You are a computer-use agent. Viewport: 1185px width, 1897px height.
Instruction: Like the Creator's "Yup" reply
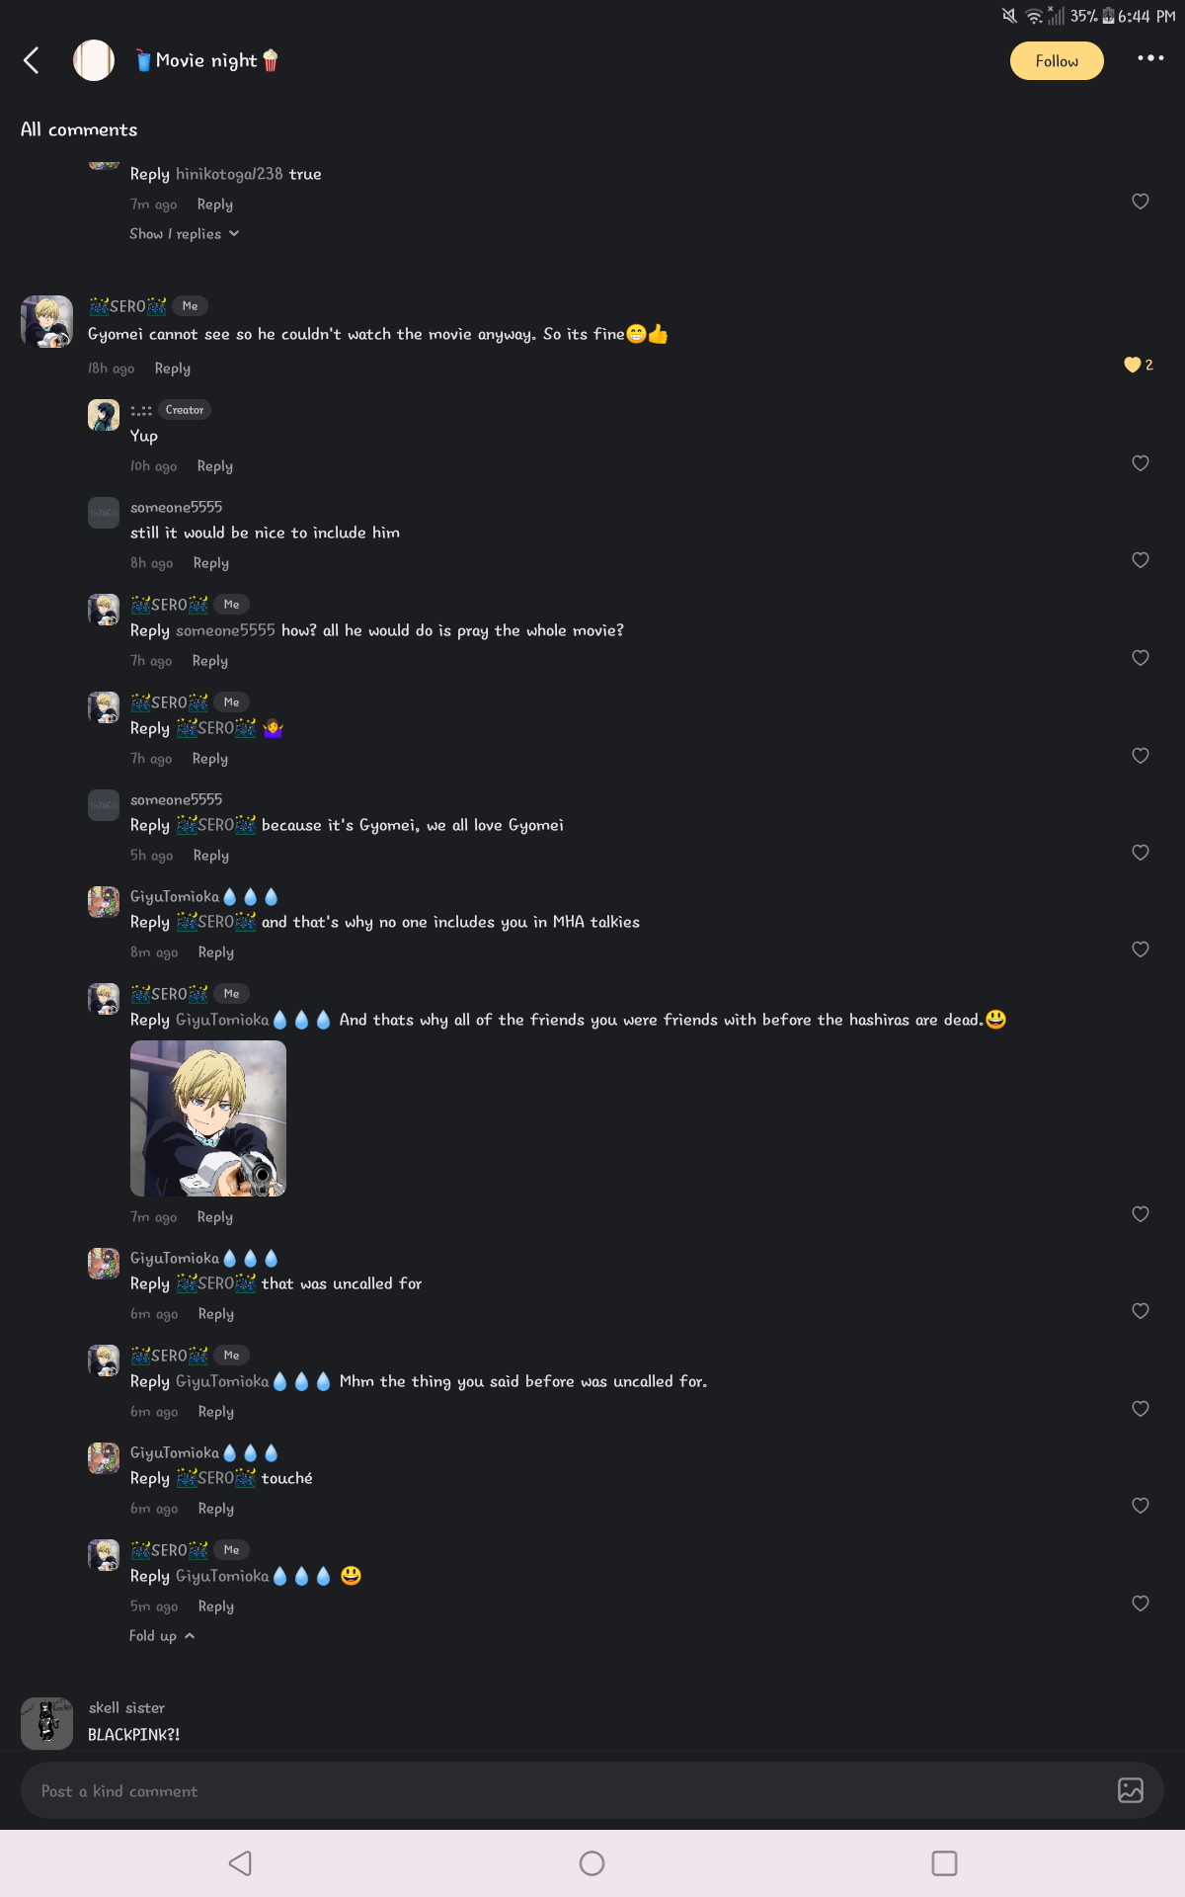(1141, 463)
